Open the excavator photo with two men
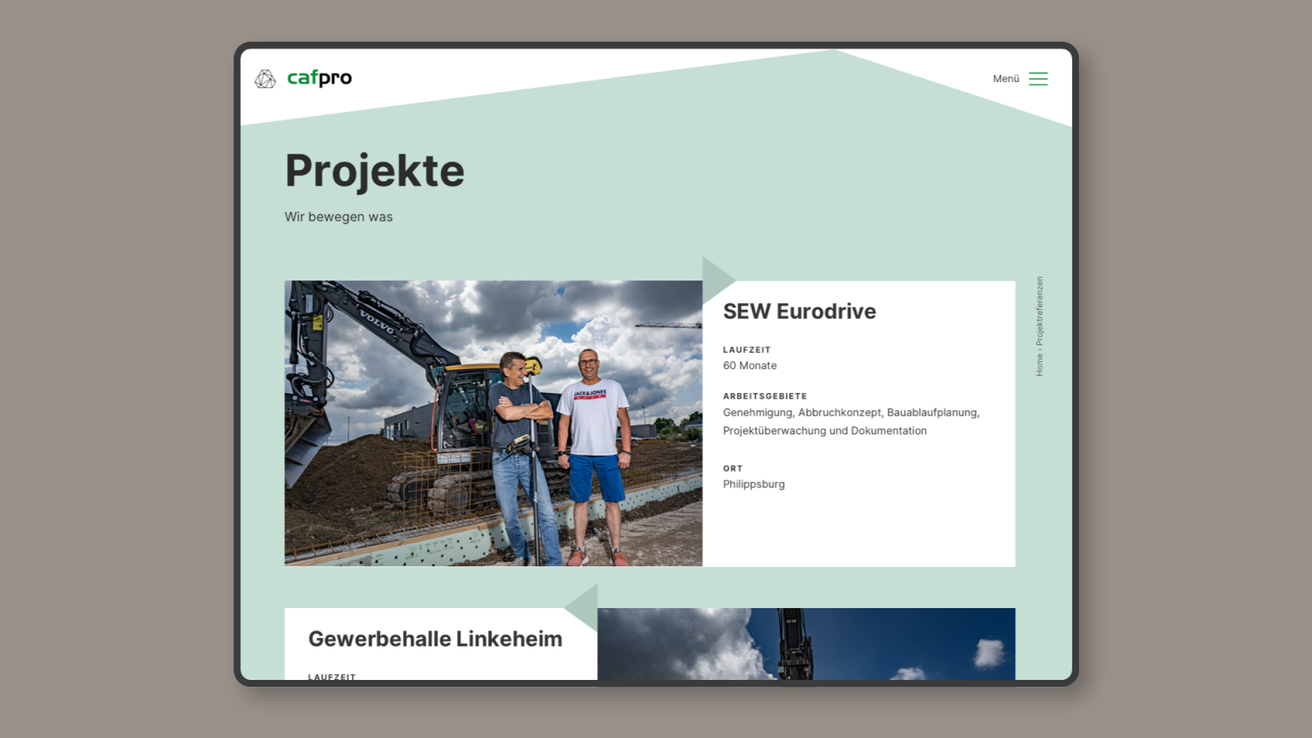This screenshot has width=1312, height=738. [x=493, y=423]
